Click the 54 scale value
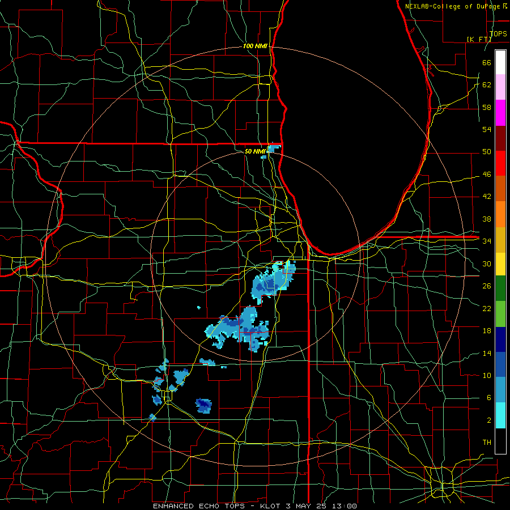This screenshot has height=510, width=510. tap(487, 129)
